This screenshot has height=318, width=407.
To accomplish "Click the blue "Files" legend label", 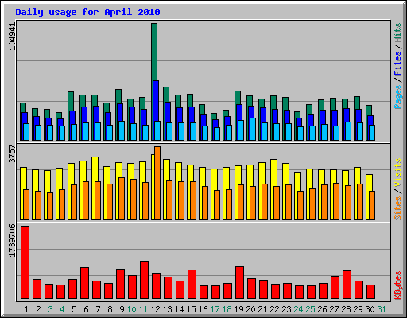I will pos(398,64).
